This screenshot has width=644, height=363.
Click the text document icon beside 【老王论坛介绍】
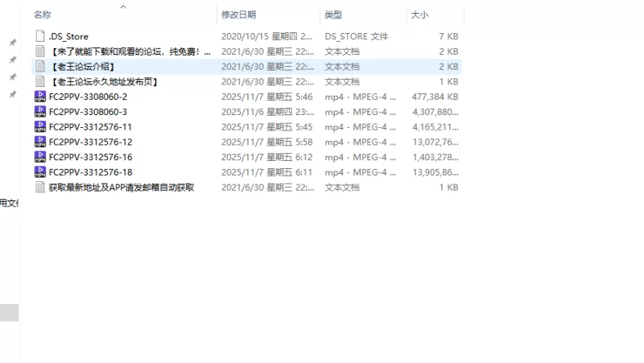39,67
